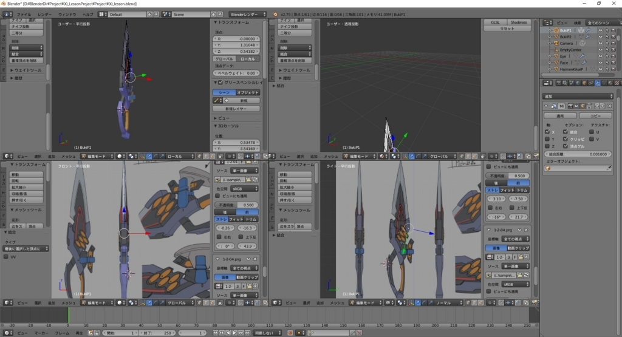The image size is (622, 337).
Task: Adjust the front view opacity 0.500 slider
Action: 236,205
